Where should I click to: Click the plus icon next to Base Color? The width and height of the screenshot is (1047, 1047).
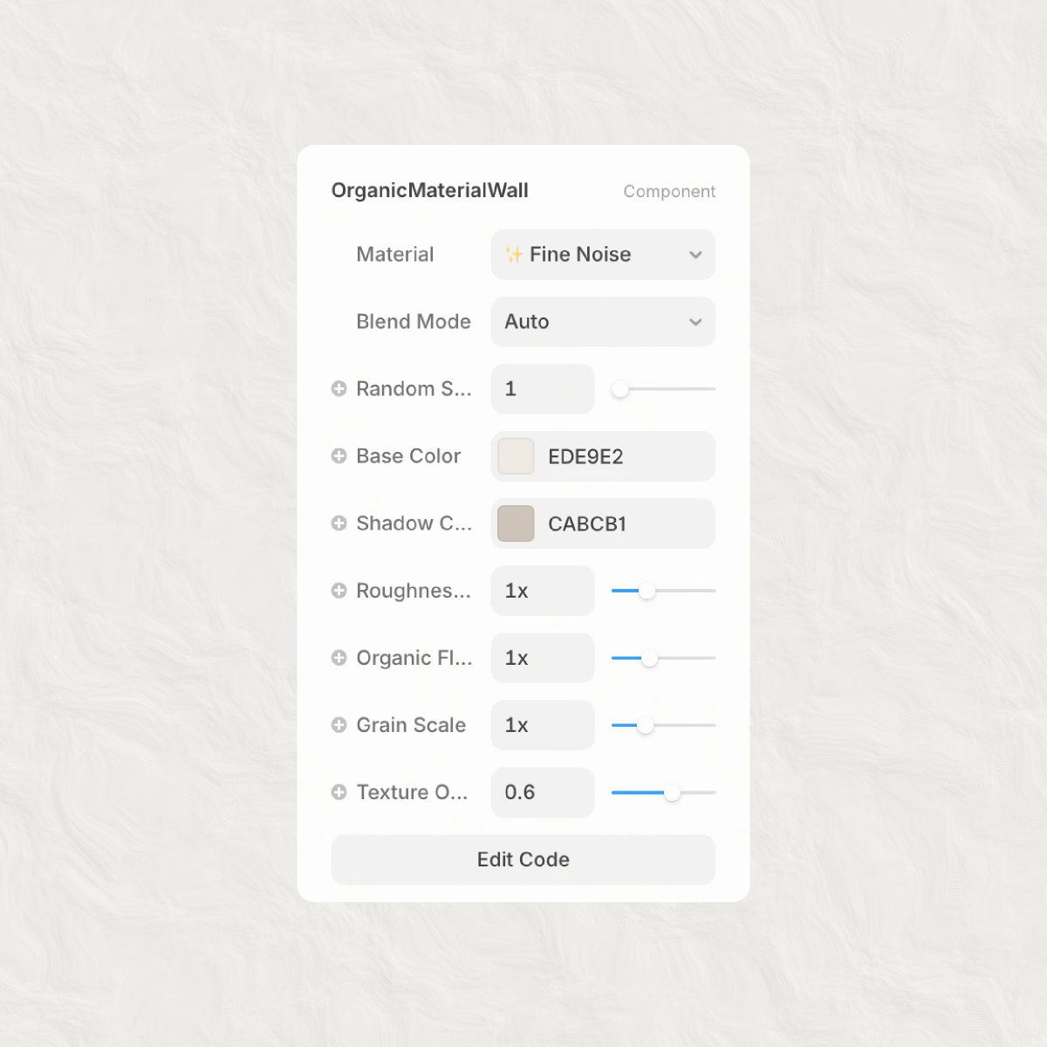point(339,456)
